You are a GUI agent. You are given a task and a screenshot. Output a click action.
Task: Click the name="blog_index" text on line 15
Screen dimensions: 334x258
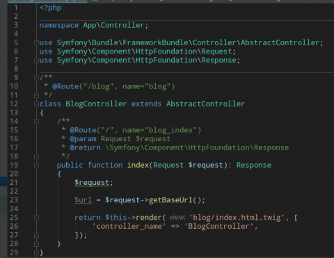159,130
